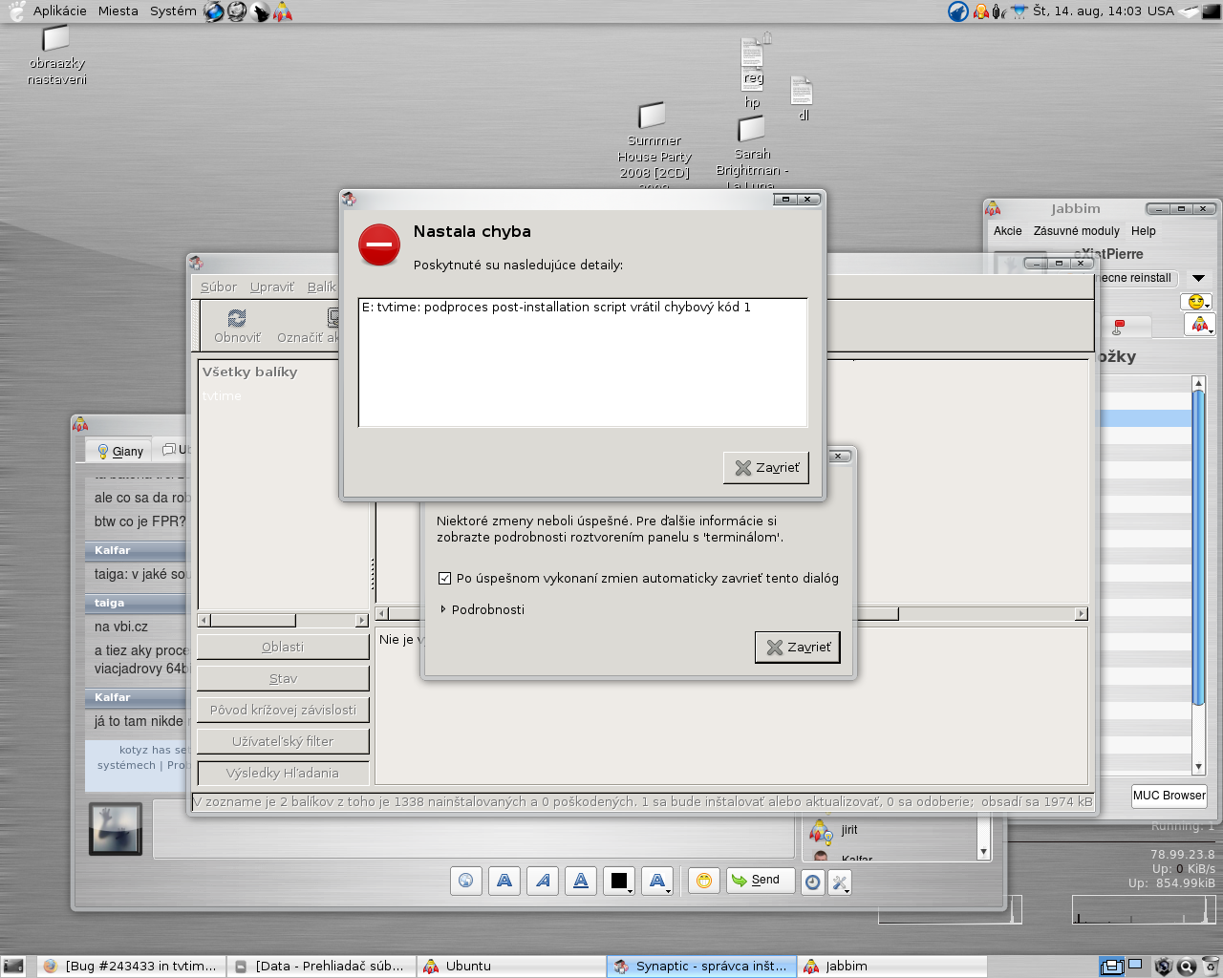Image resolution: width=1223 pixels, height=978 pixels.
Task: Click the italic text formatting icon
Action: coord(543,881)
